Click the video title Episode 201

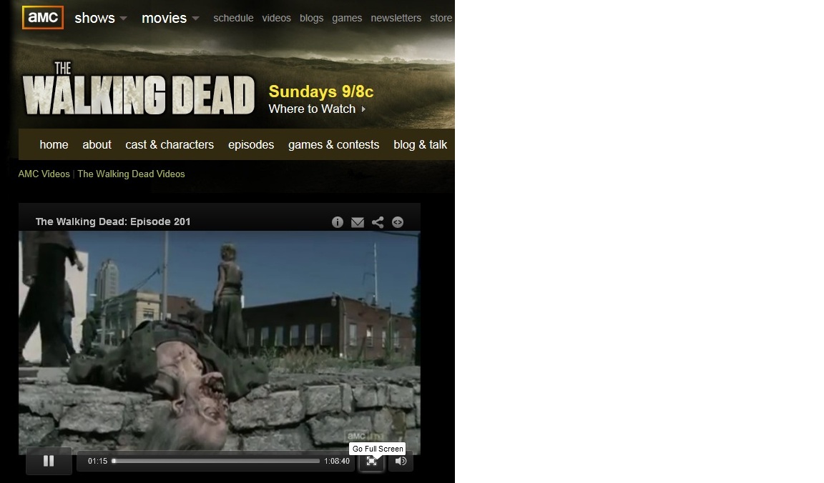pyautogui.click(x=113, y=221)
